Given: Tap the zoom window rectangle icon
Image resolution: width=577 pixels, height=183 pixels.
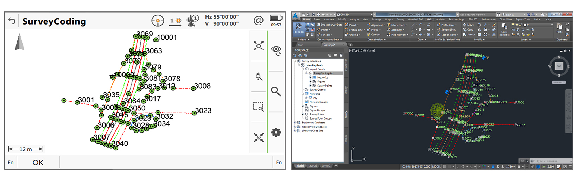Looking at the screenshot, I should coord(259,107).
